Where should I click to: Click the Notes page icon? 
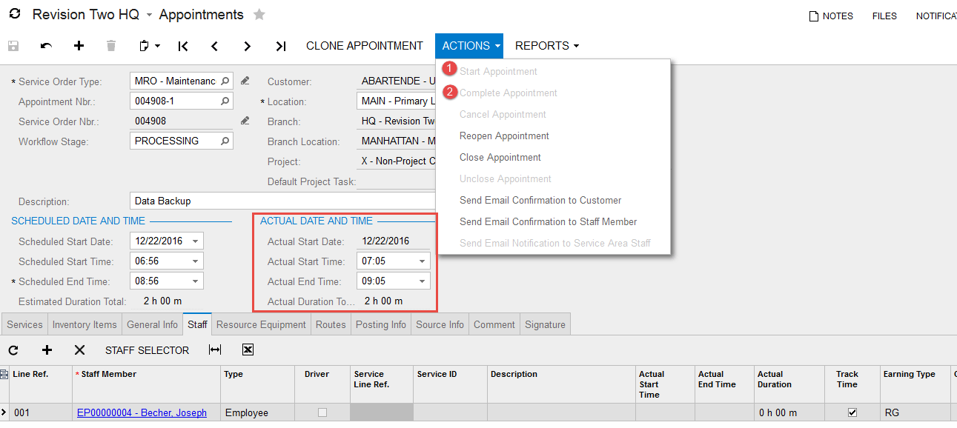click(813, 16)
